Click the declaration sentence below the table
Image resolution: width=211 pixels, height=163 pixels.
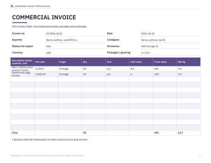click(50, 139)
